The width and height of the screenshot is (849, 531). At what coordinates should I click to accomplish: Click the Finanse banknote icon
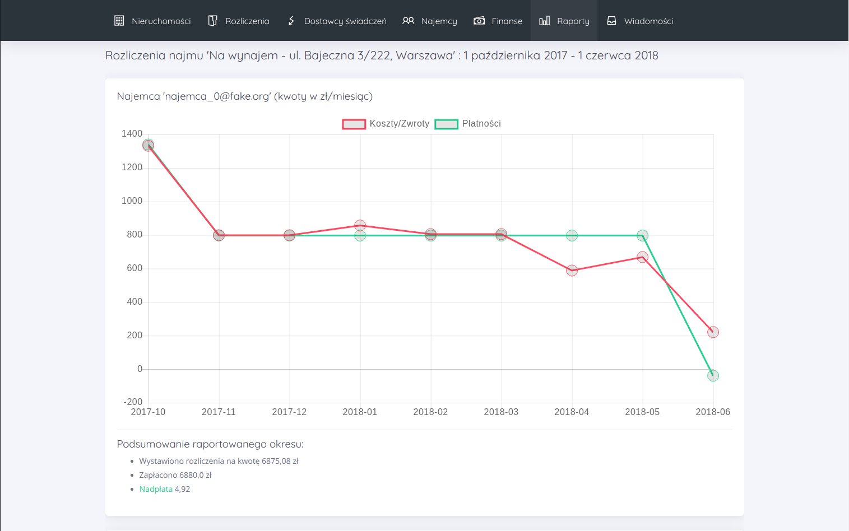coord(479,21)
